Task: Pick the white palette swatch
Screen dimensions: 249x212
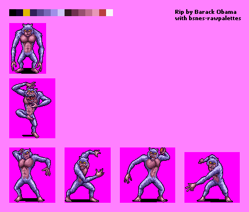Action: (110, 13)
